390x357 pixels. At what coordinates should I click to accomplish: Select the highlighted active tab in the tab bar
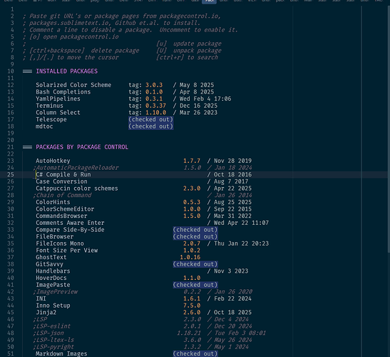[209, 1]
